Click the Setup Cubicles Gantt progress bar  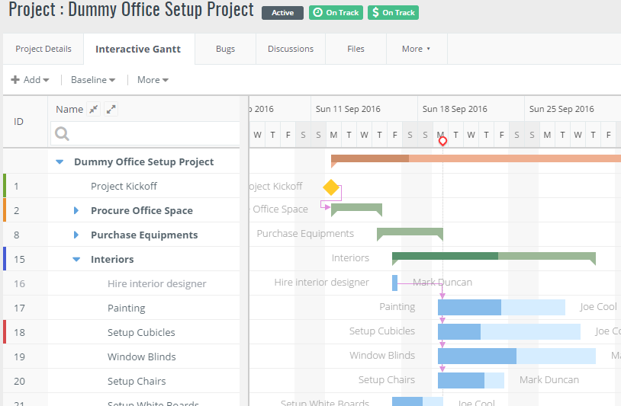(x=509, y=331)
